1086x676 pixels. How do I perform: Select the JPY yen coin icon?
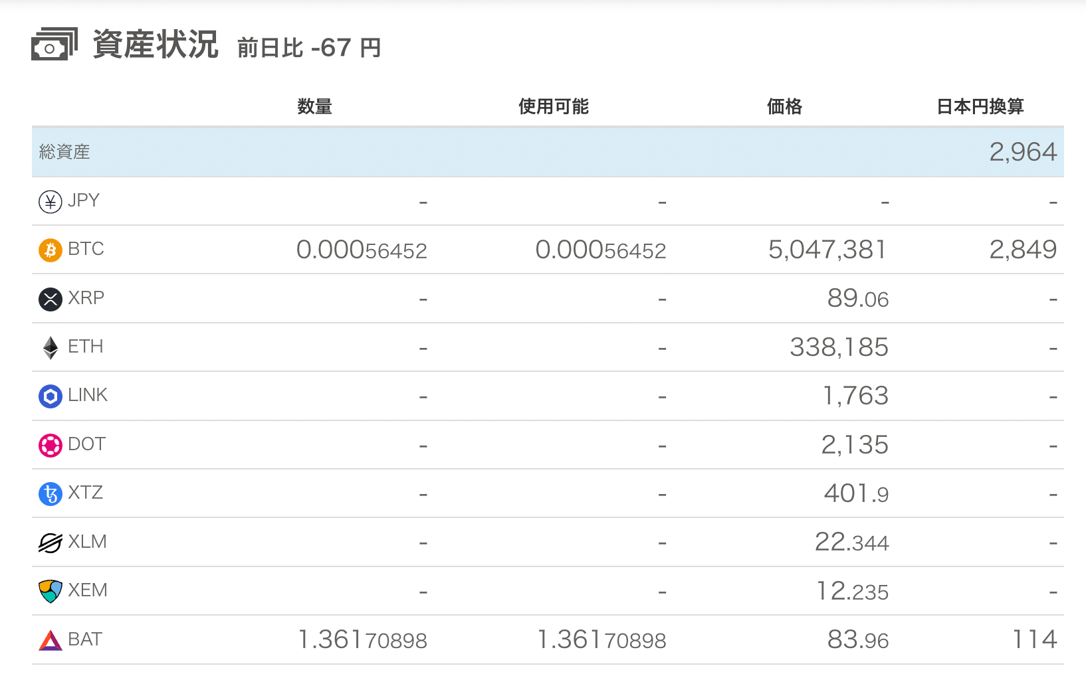(x=51, y=201)
